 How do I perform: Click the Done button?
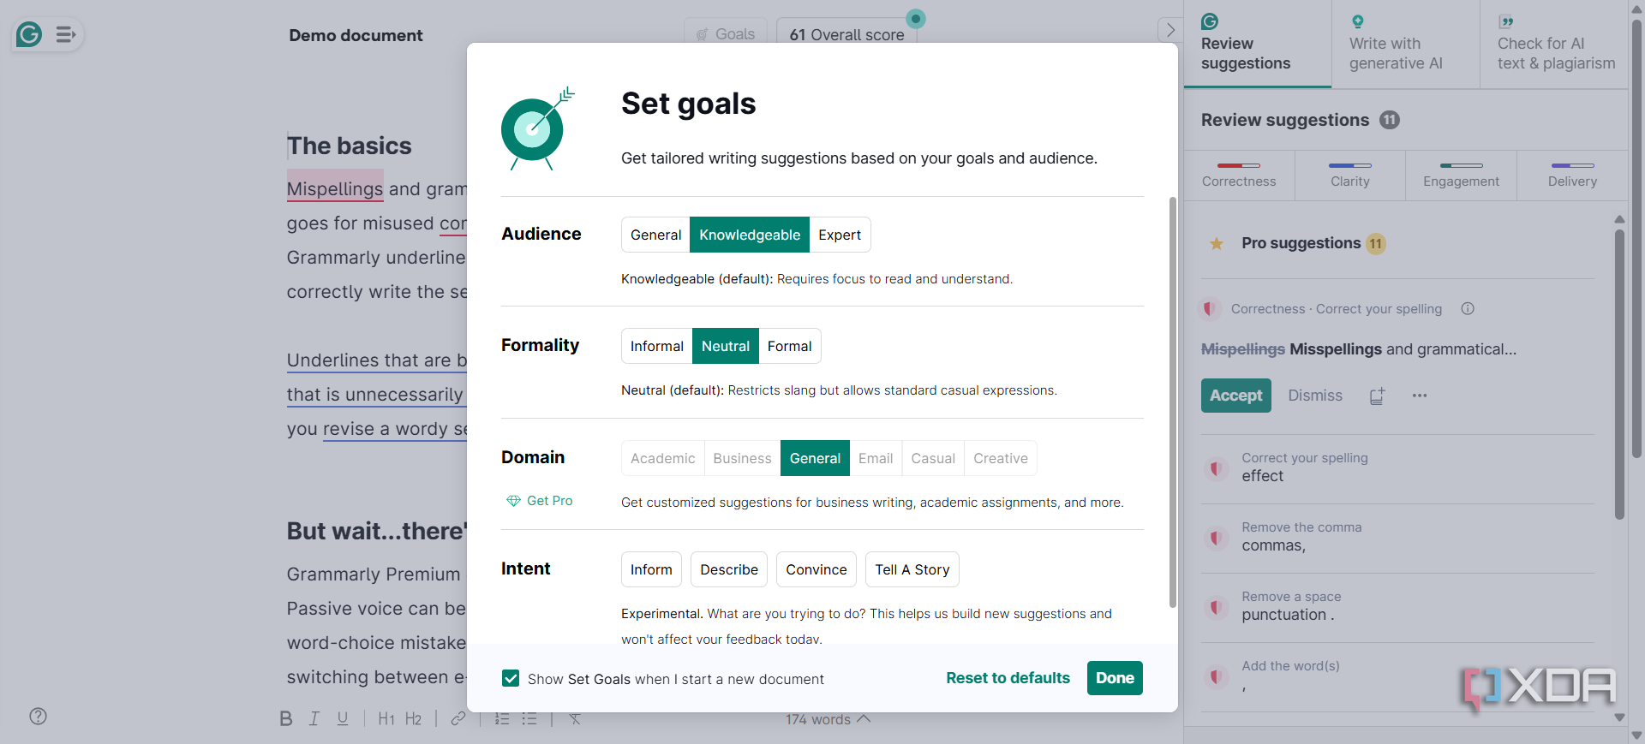1115,678
